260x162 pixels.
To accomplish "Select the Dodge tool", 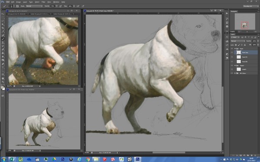I will click(3, 60).
